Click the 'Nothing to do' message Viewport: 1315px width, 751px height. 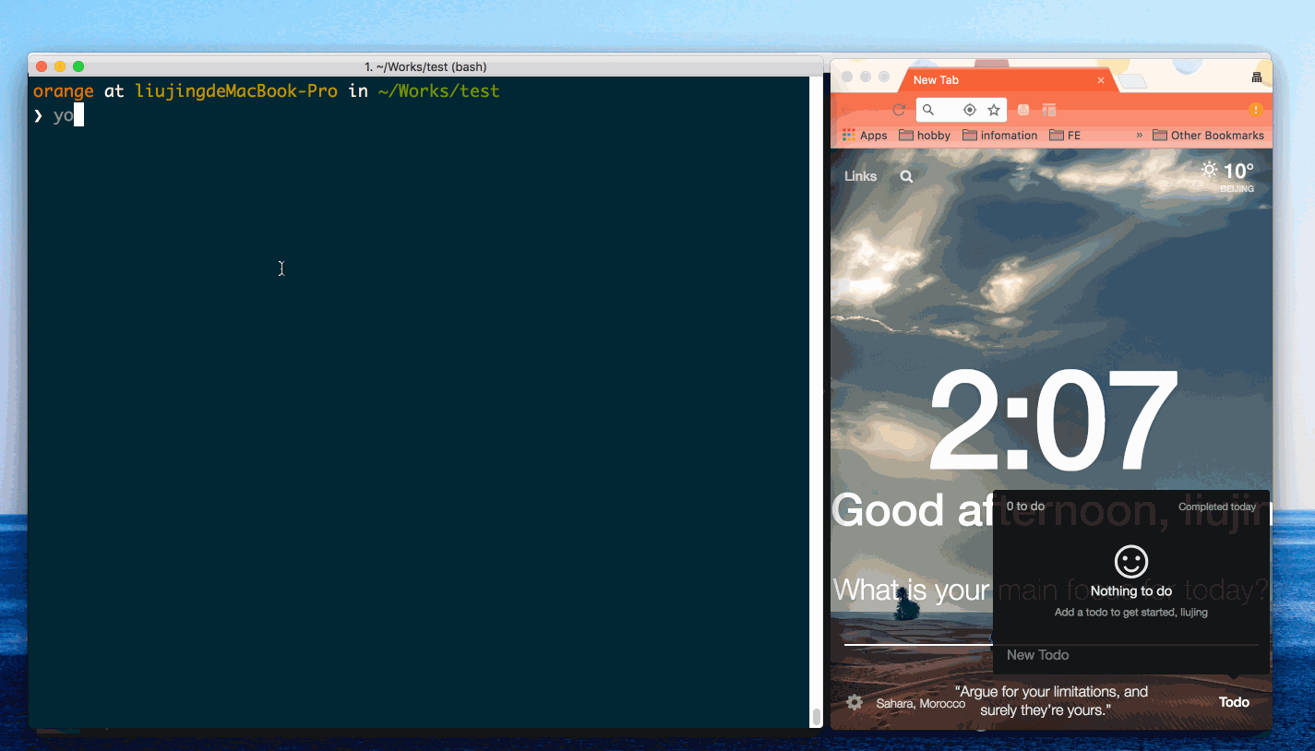[x=1131, y=591]
